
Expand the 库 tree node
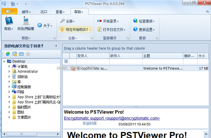click(9, 82)
